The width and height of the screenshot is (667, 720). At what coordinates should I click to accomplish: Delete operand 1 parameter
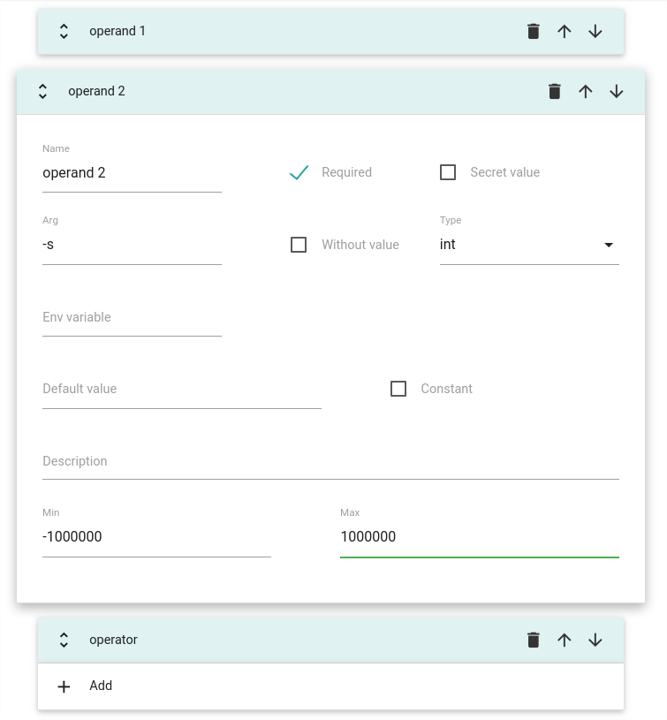coord(533,32)
